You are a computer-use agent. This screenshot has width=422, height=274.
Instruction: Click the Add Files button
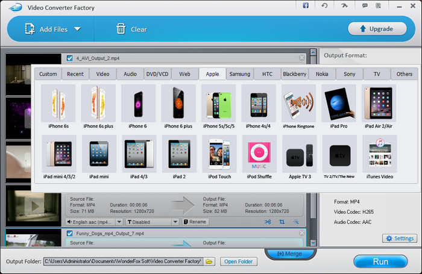pos(46,29)
